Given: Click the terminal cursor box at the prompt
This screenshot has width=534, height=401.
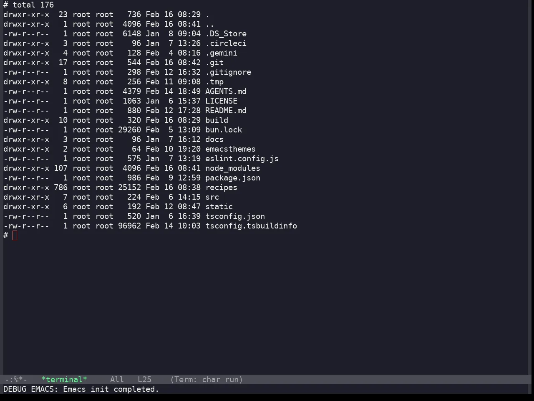Looking at the screenshot, I should coord(15,236).
